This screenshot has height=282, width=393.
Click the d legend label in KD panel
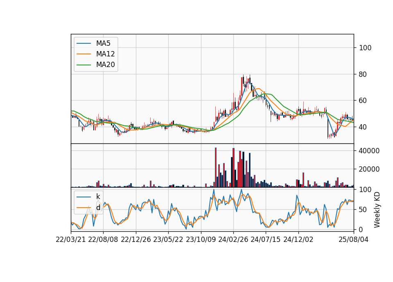tap(98, 208)
